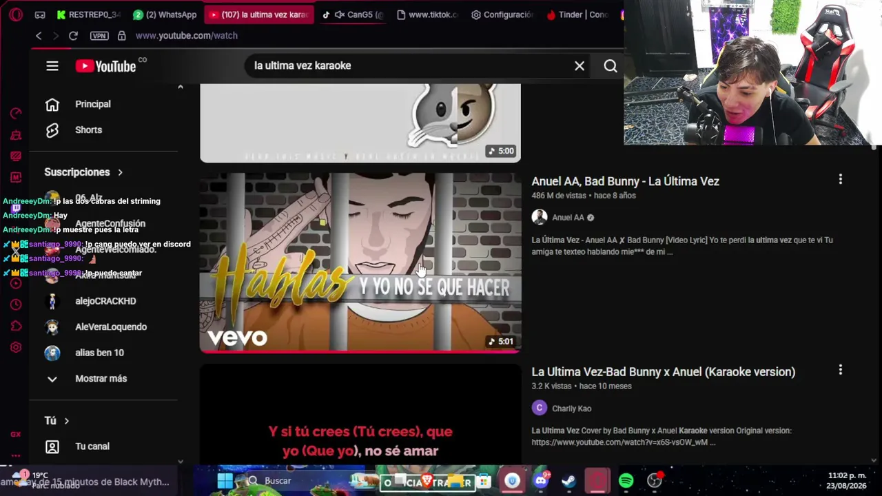Visit the Anuel AA channel name
This screenshot has height=496, width=882.
(x=568, y=218)
